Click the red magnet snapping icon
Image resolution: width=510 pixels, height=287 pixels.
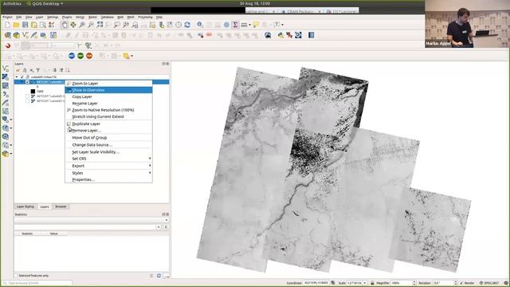(8, 45)
